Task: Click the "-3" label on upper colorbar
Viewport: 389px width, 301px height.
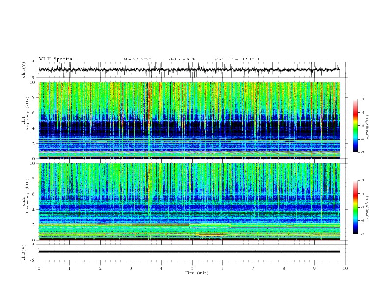Action: [362, 99]
